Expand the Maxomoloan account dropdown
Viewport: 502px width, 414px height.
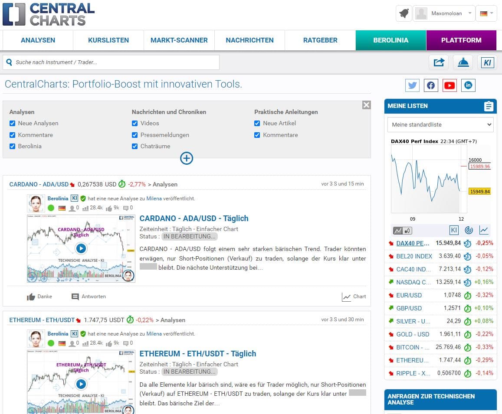pos(444,13)
